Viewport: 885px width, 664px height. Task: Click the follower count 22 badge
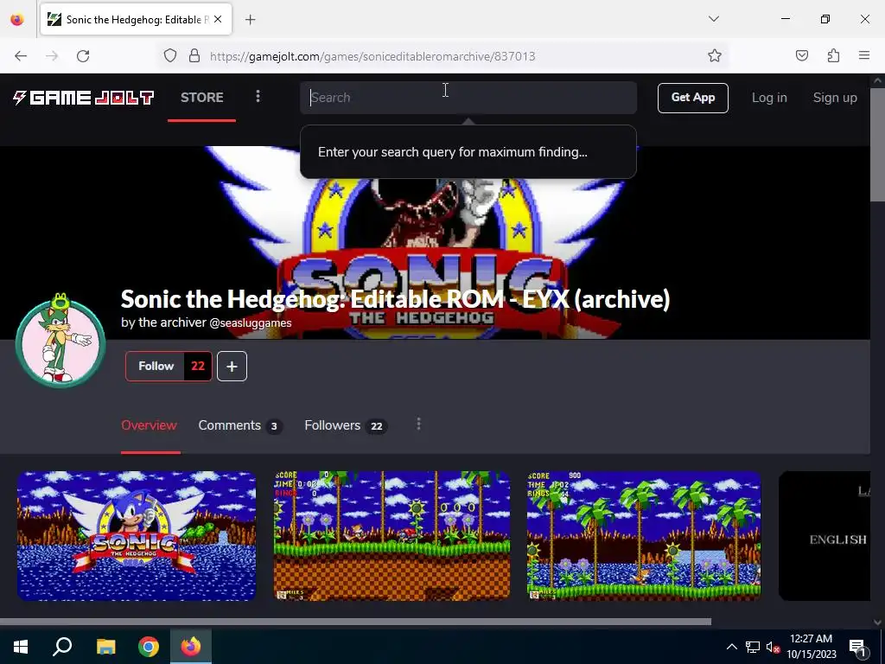(x=198, y=367)
